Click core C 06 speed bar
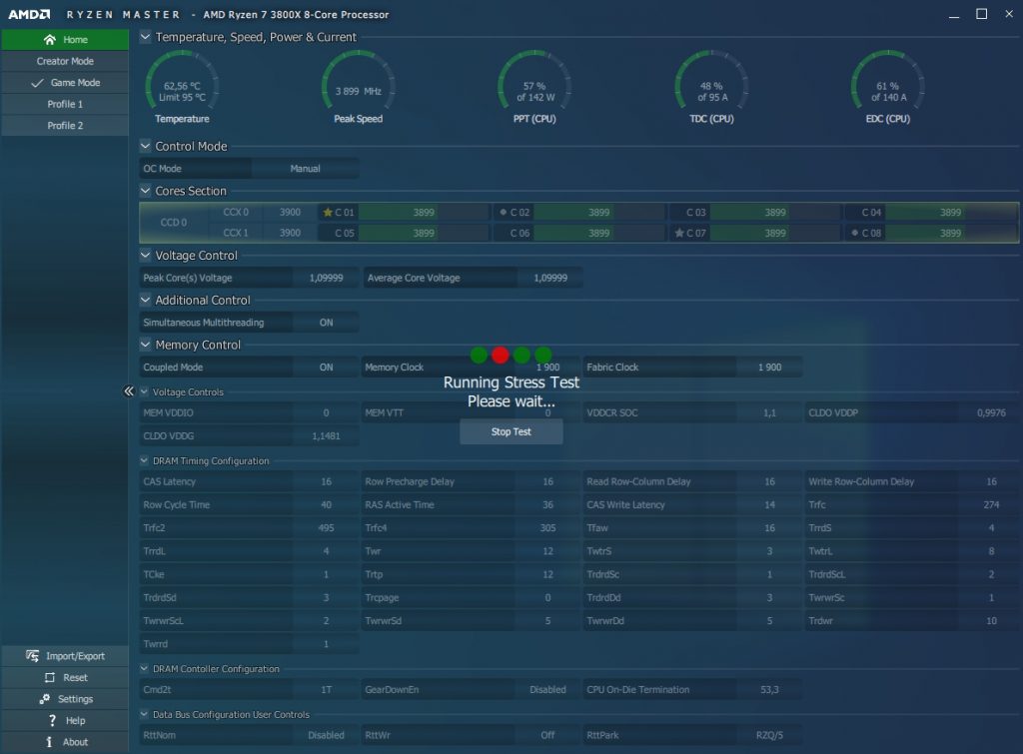Viewport: 1023px width, 754px height. coord(599,233)
